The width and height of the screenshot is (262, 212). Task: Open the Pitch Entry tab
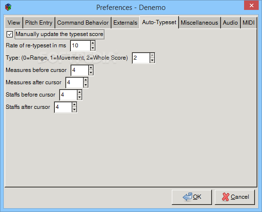(x=39, y=23)
